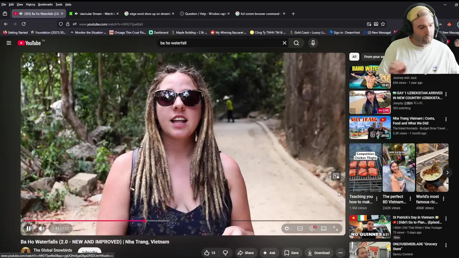Show next shorts with right arrow
The height and width of the screenshot is (258, 459).
pyautogui.click(x=447, y=172)
